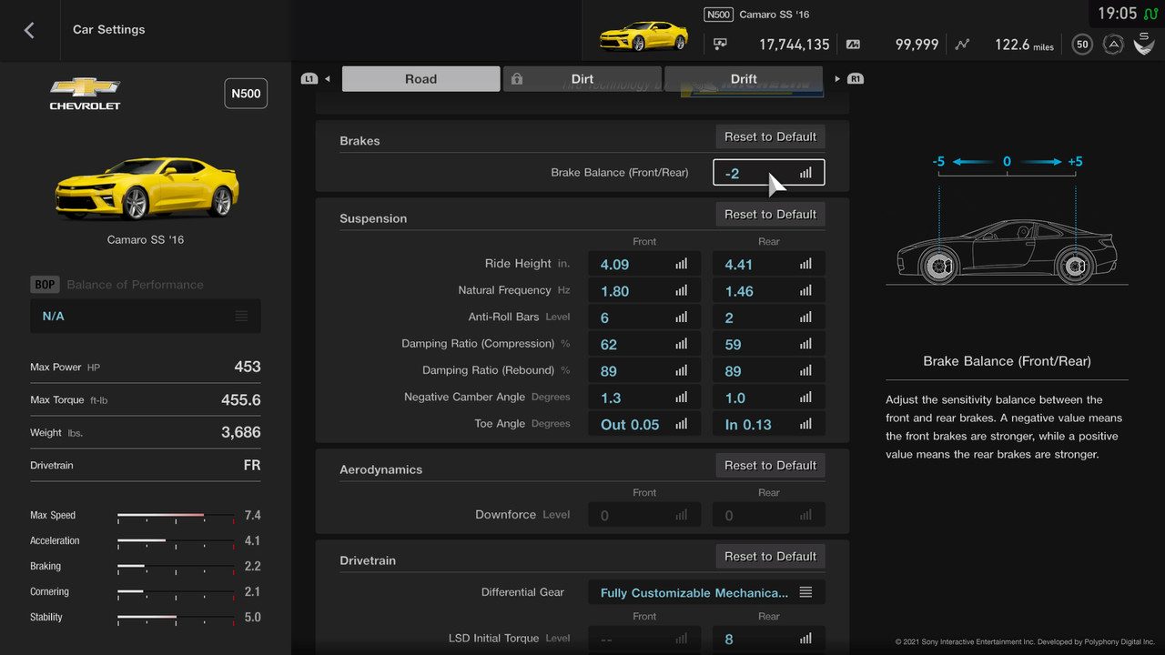
Task: Adjust front Ride Height 4.09
Action: pyautogui.click(x=644, y=265)
